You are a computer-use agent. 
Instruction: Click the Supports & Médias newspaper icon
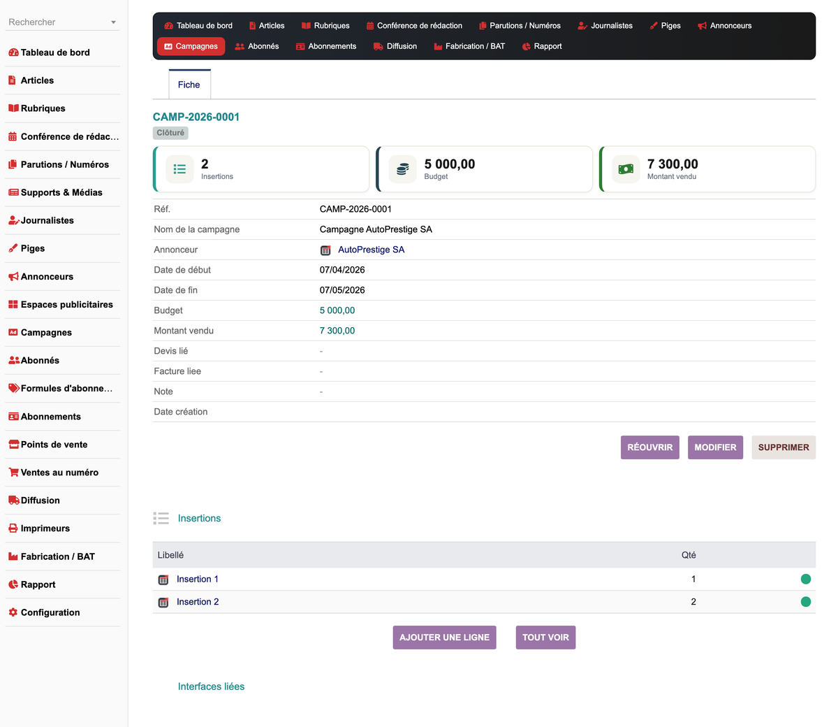(13, 192)
